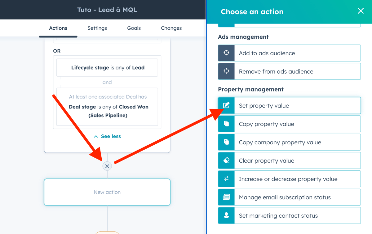Collapse trigger criteria with See less

pos(107,136)
